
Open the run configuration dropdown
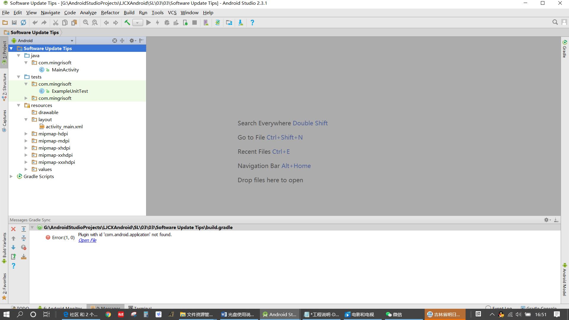click(x=138, y=23)
